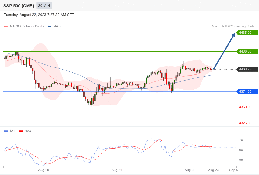
Task: Click the green 4465.00 resistance price tag
Action: pyautogui.click(x=247, y=33)
